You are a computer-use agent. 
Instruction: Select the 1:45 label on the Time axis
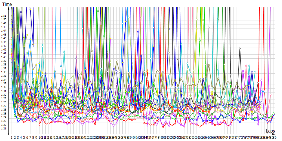(x=3, y=38)
